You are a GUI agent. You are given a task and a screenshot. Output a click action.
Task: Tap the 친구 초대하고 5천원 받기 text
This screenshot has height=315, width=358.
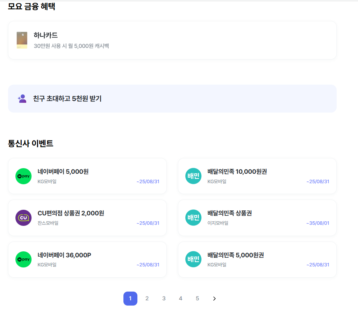coord(67,99)
